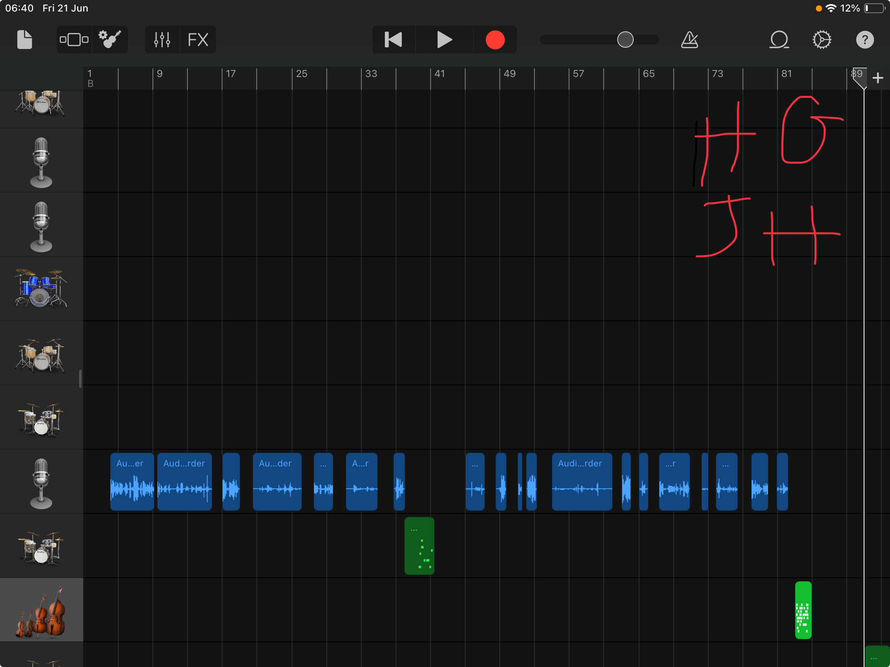The height and width of the screenshot is (667, 890).
Task: Open the Help question mark
Action: (864, 40)
